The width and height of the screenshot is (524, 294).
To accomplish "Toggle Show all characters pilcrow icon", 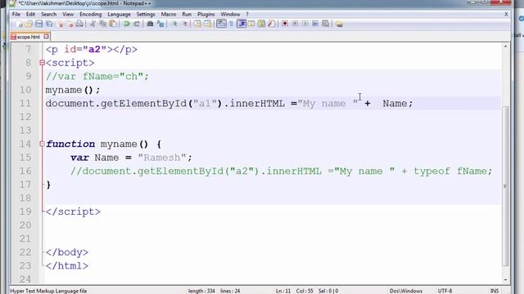I will click(x=231, y=24).
